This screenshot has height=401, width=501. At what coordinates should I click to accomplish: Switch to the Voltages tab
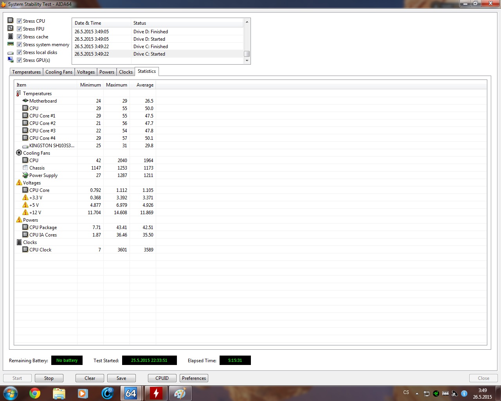[x=86, y=72]
